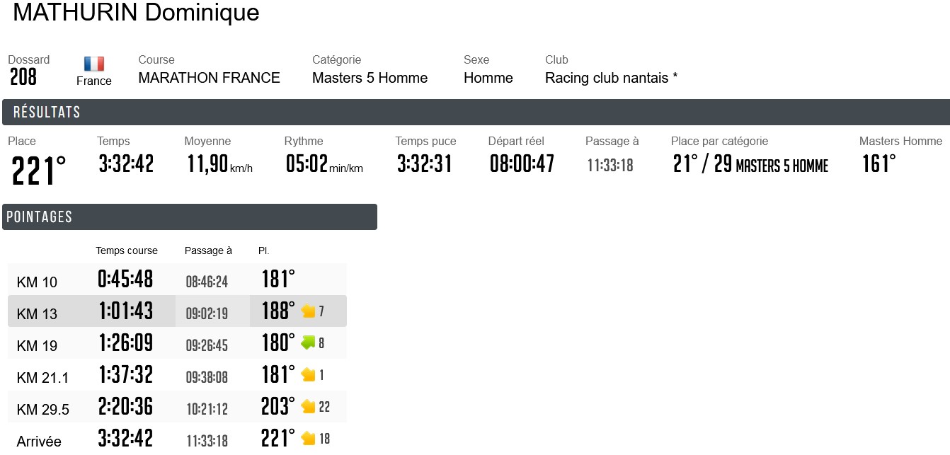Viewport: 950px width, 455px height.
Task: Click the French flag icon
Action: (x=93, y=64)
